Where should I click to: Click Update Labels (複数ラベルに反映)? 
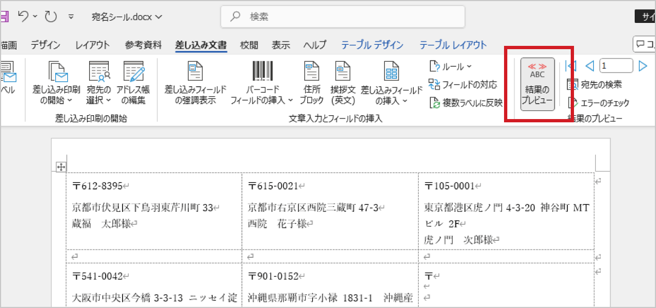466,103
